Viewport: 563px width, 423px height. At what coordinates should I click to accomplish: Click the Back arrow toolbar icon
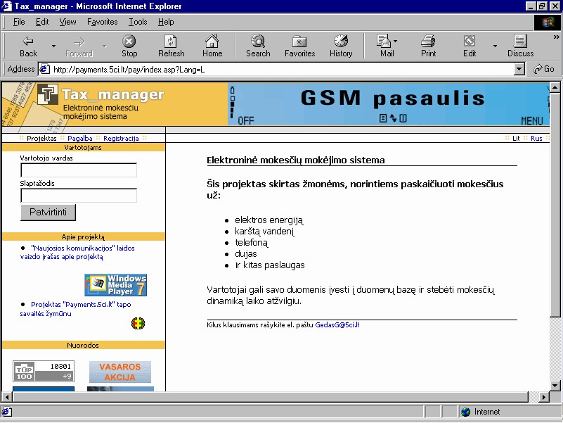click(x=28, y=41)
